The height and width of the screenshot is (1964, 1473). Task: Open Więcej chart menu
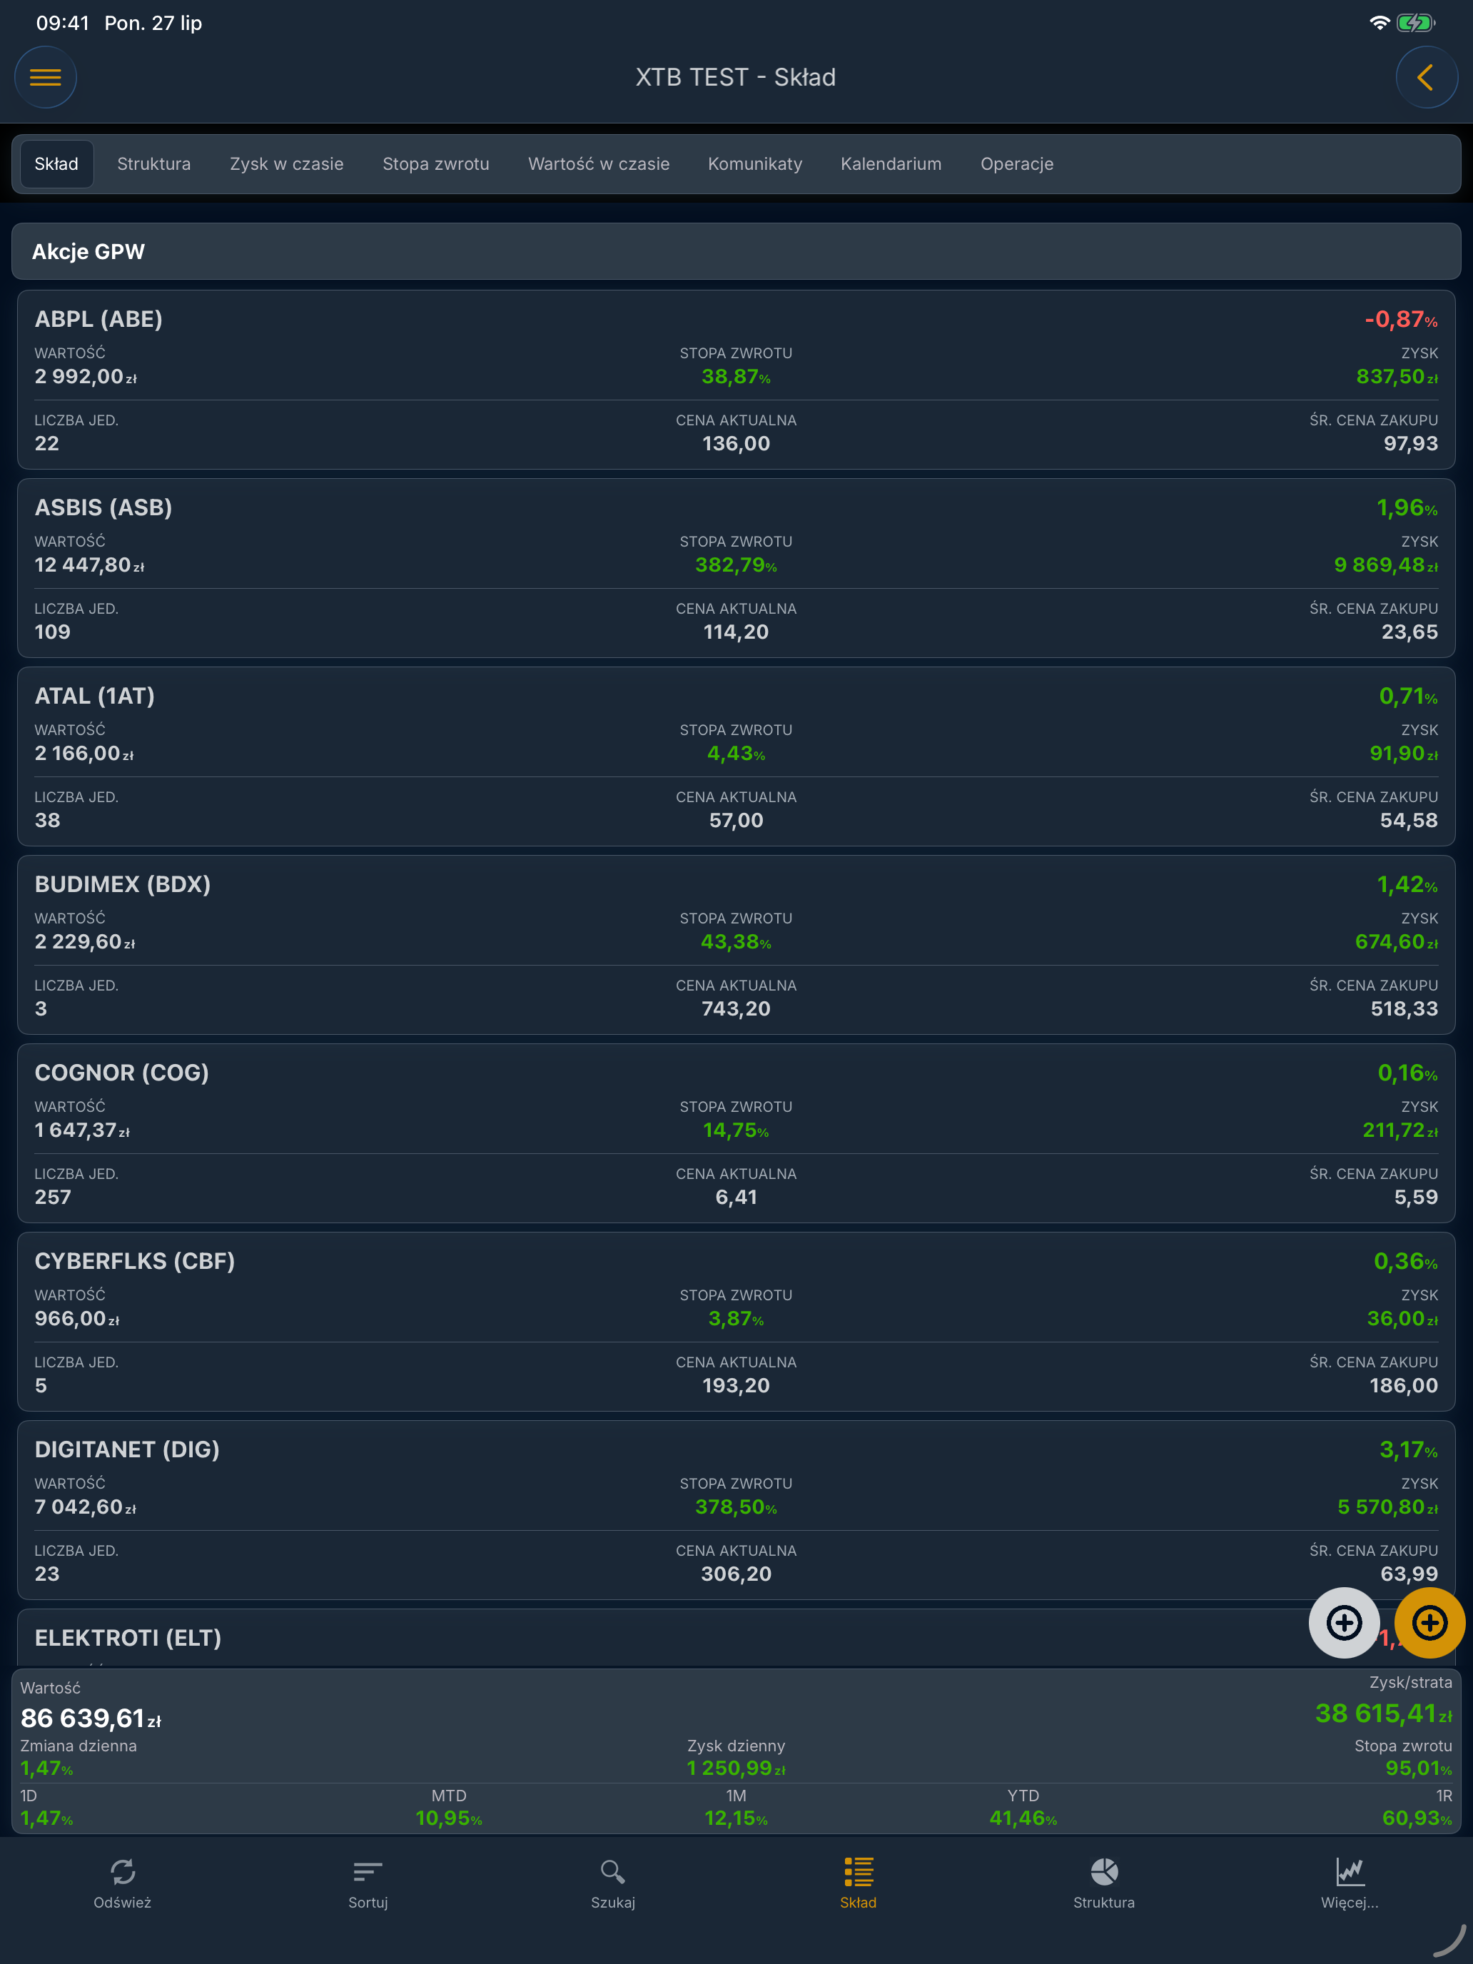point(1349,1883)
